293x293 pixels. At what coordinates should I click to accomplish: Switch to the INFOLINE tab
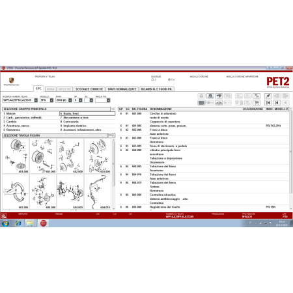(x=64, y=89)
